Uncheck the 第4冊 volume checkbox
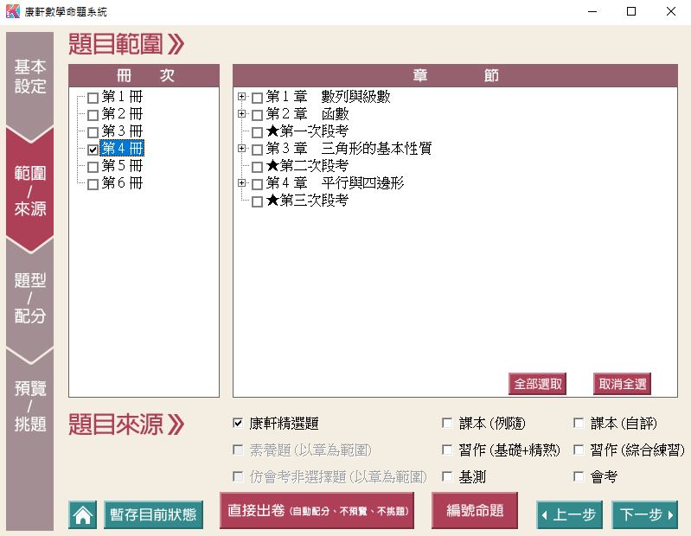Viewport: 691px width, 536px height. tap(93, 150)
